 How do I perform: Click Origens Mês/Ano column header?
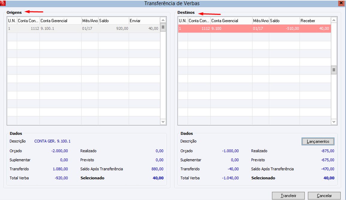pos(90,21)
